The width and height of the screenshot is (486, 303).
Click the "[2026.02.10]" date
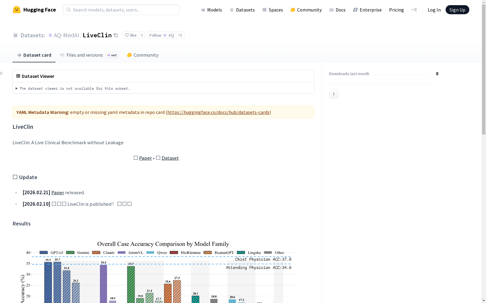coord(36,204)
